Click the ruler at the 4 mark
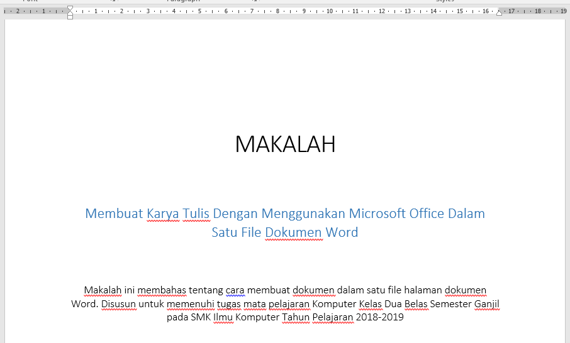 pos(174,11)
